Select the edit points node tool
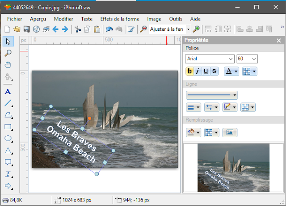 pos(8,77)
